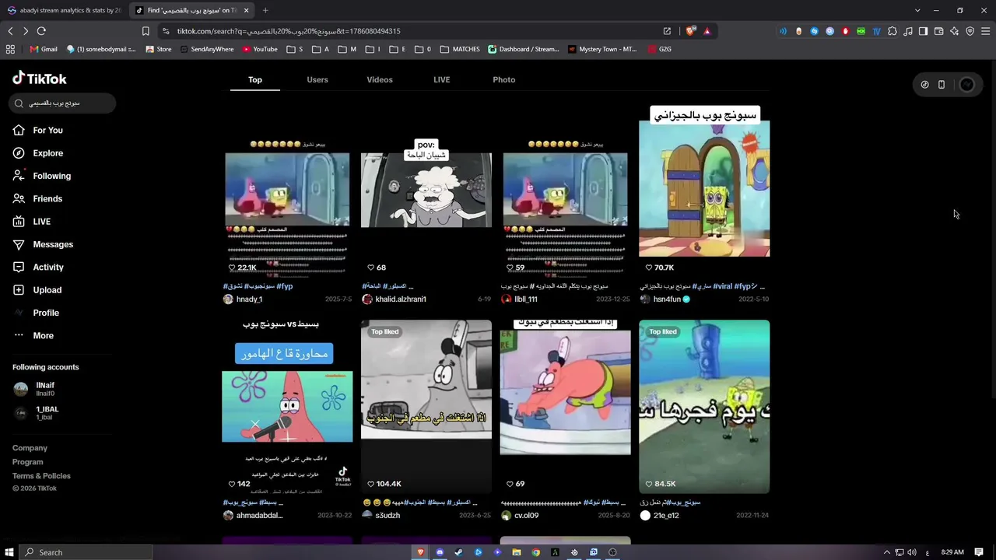Open the video with 104.4K likes

tap(426, 407)
